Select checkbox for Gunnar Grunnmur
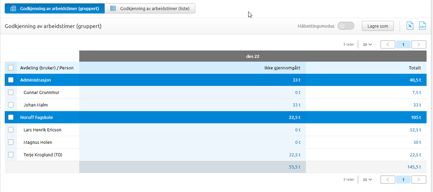The width and height of the screenshot is (433, 192). (11, 92)
